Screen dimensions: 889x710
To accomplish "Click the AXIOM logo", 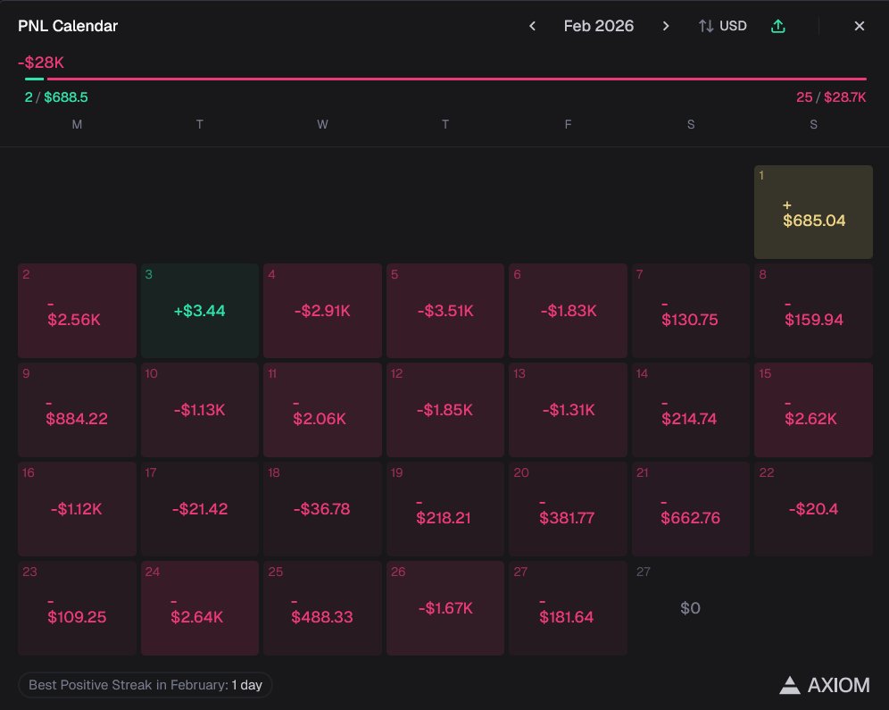I will [825, 685].
